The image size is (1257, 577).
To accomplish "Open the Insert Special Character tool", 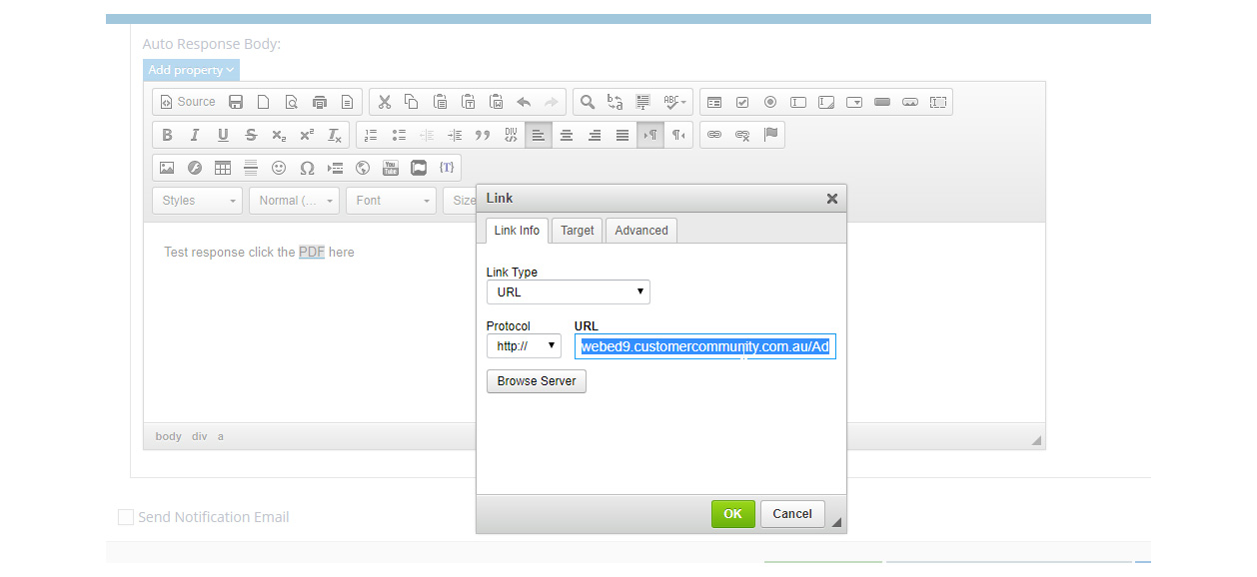I will 307,168.
